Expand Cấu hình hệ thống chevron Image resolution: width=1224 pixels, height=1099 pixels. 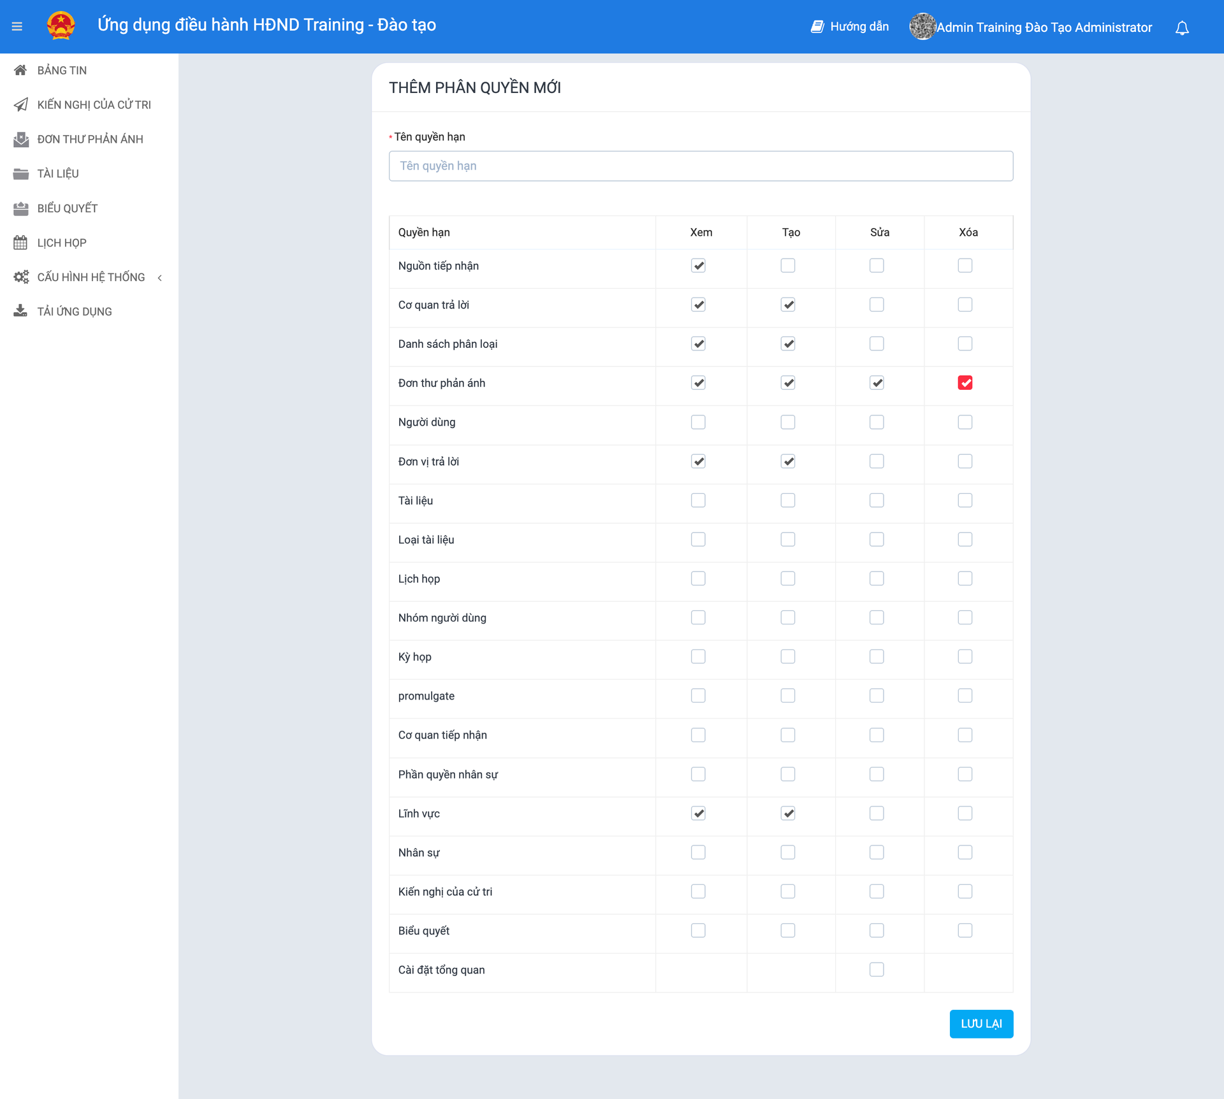(160, 278)
